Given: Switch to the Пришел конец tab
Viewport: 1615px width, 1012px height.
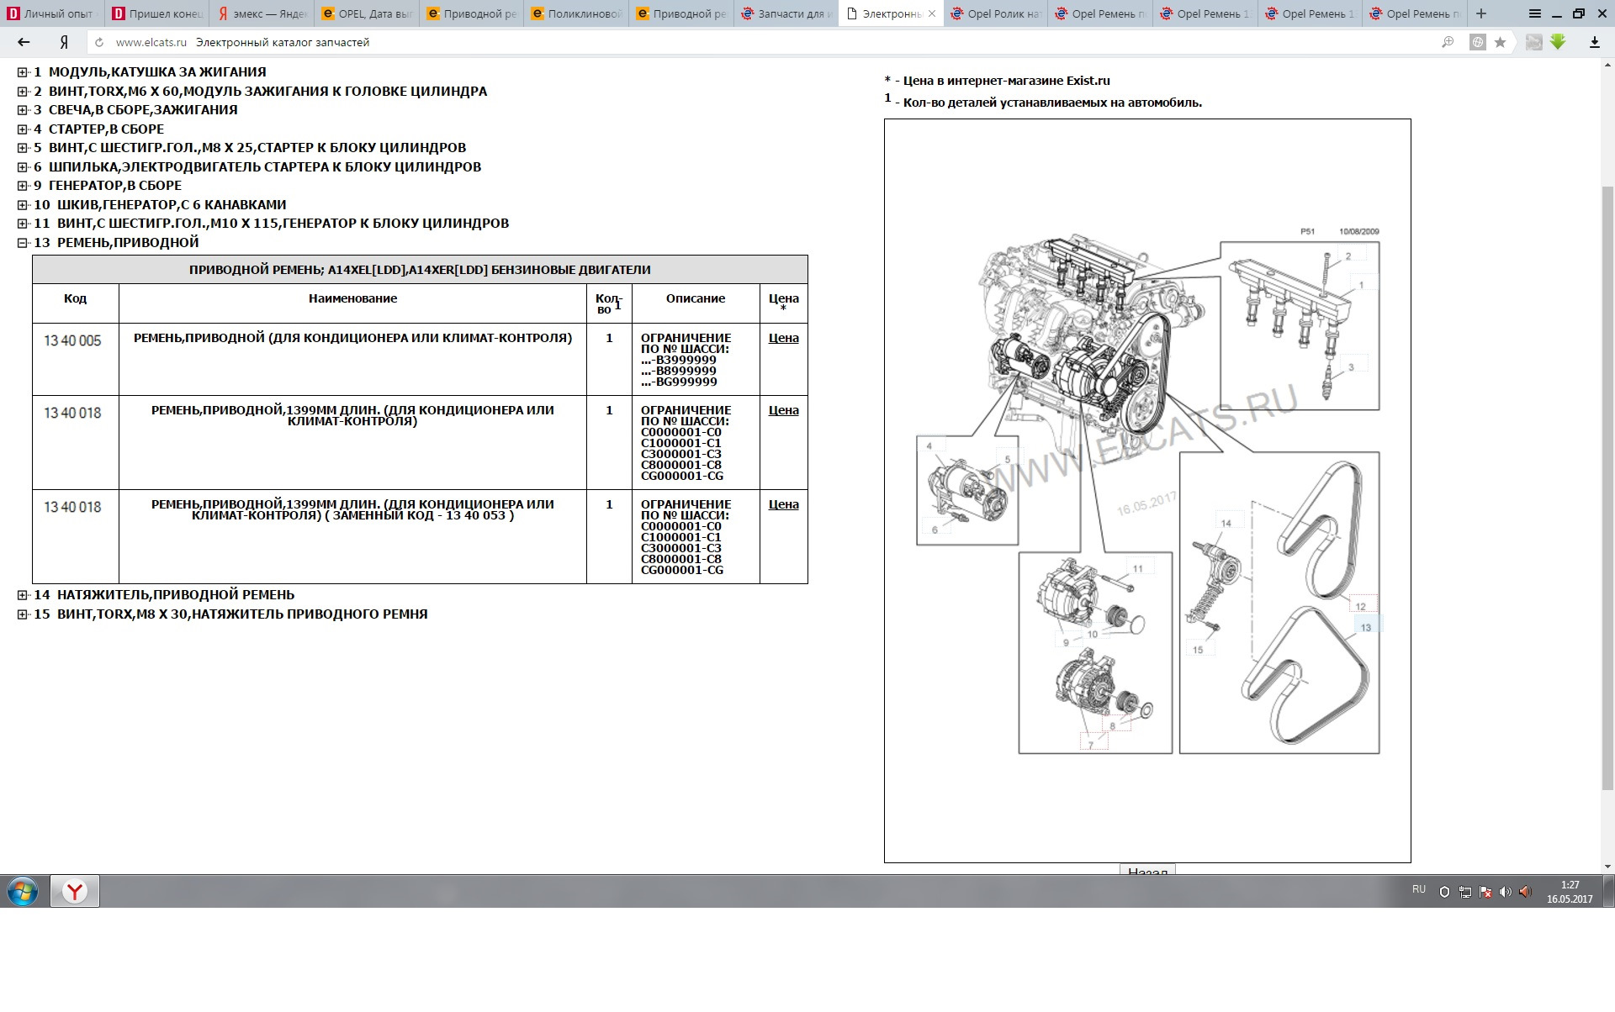Looking at the screenshot, I should pyautogui.click(x=156, y=13).
